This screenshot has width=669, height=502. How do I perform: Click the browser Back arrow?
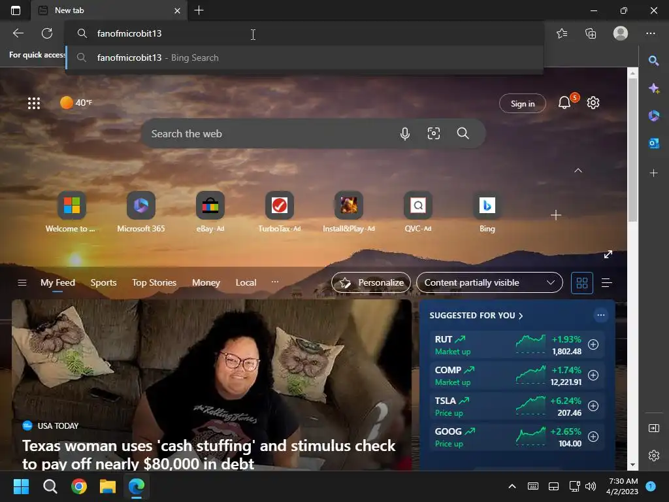click(18, 33)
